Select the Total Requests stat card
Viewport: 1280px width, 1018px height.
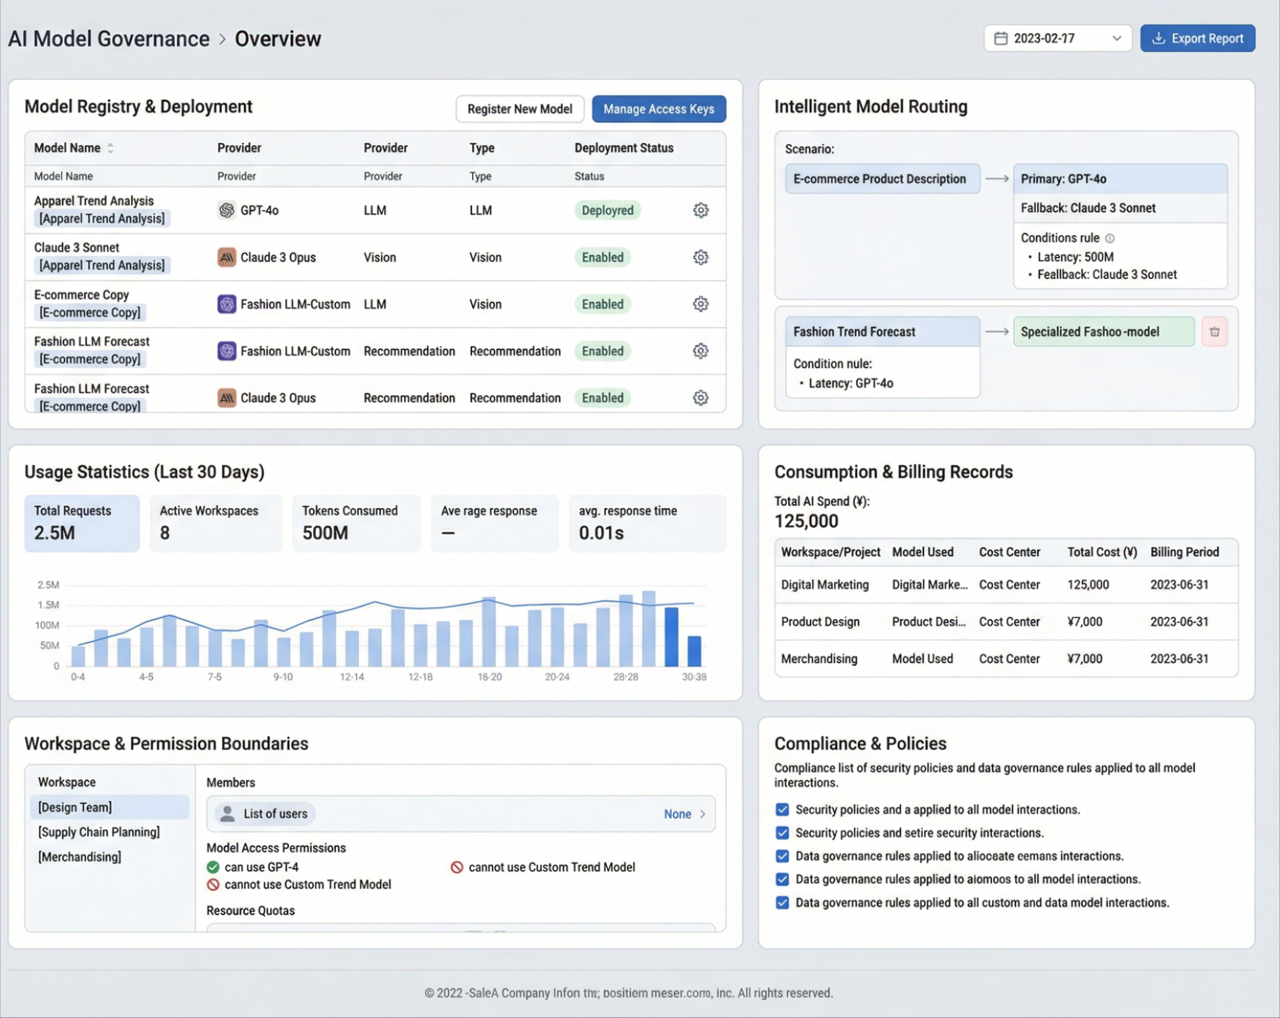82,523
